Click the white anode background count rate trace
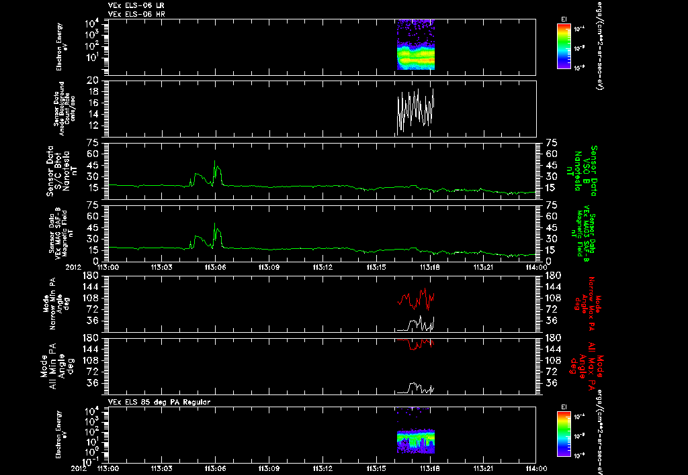688x475 pixels. point(415,111)
